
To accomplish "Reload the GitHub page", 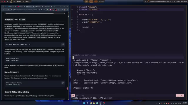I will (x=9, y=10).
